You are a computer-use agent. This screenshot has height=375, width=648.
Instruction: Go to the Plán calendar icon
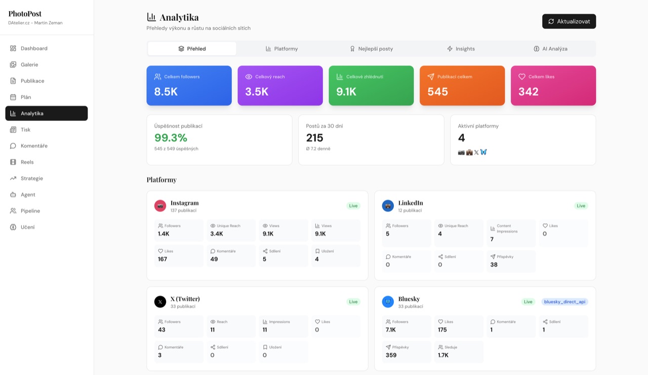click(13, 97)
